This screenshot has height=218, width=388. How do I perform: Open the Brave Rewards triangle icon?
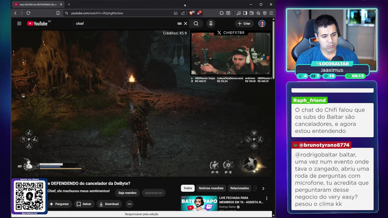pyautogui.click(x=199, y=13)
